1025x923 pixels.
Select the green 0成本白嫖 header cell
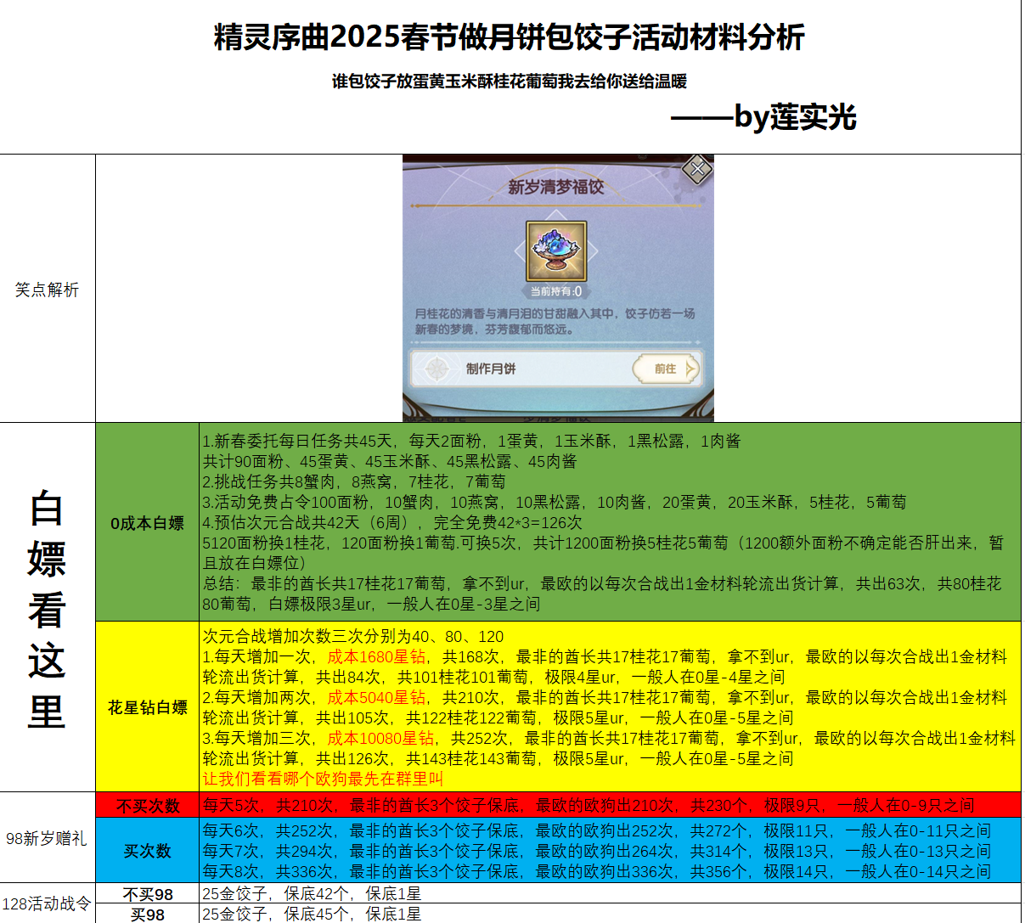point(147,523)
